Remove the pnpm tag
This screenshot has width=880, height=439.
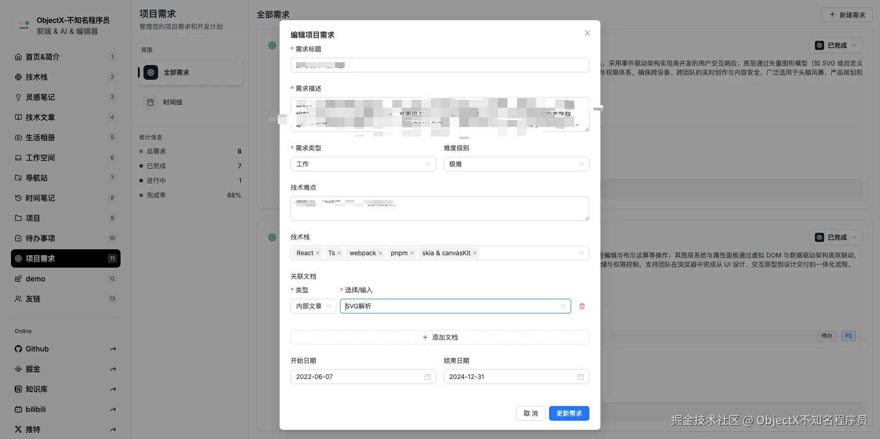click(412, 253)
